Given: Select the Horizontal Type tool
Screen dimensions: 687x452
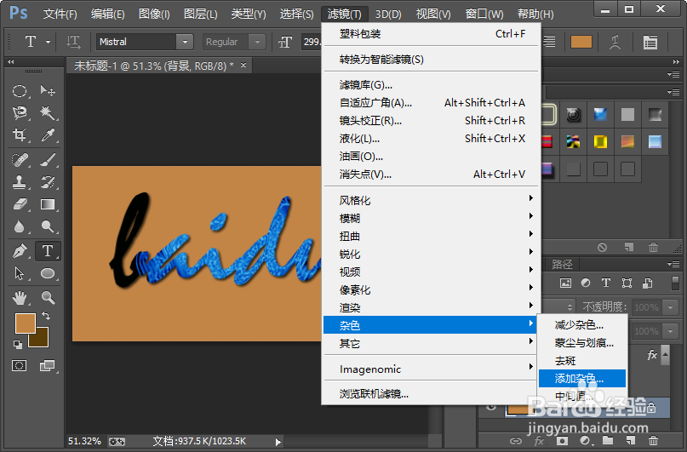Looking at the screenshot, I should (x=48, y=251).
